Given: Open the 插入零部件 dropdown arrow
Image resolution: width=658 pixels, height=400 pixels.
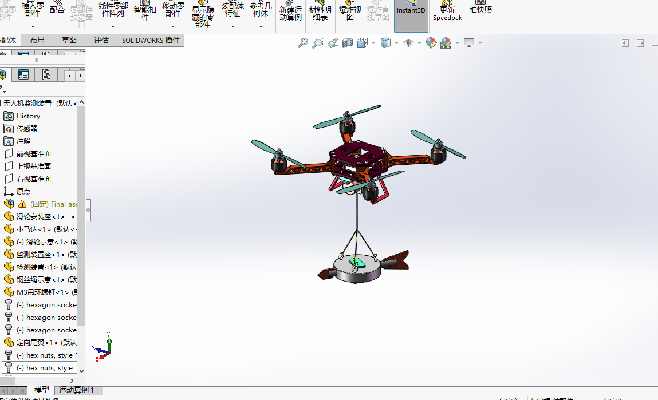Looking at the screenshot, I should [x=33, y=26].
